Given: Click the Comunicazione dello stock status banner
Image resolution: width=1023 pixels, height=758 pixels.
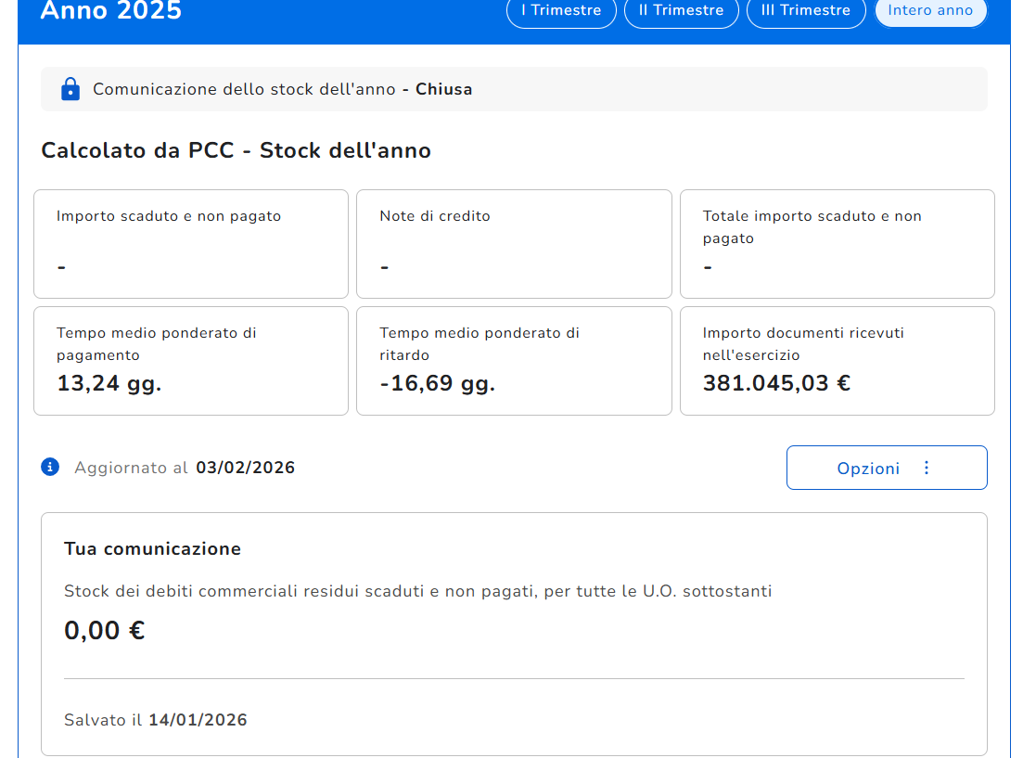Looking at the screenshot, I should (514, 89).
